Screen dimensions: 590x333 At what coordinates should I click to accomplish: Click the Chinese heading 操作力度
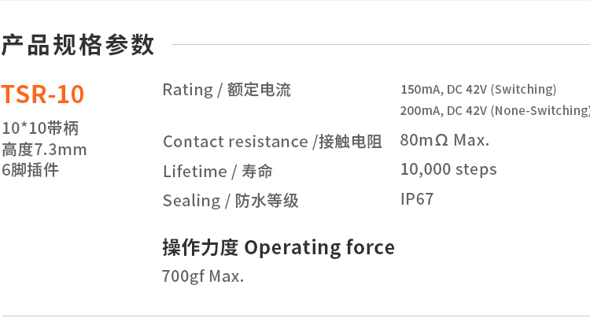point(200,247)
